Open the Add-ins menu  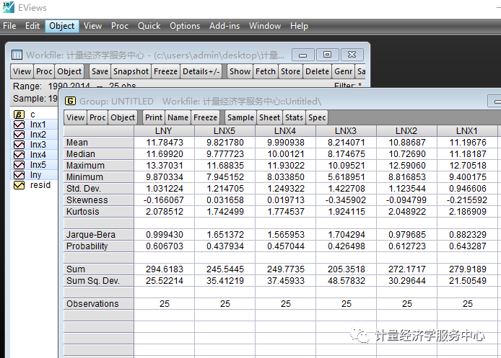(225, 26)
